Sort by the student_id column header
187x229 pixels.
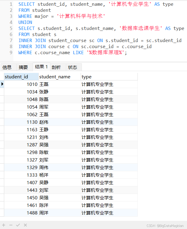(21, 77)
